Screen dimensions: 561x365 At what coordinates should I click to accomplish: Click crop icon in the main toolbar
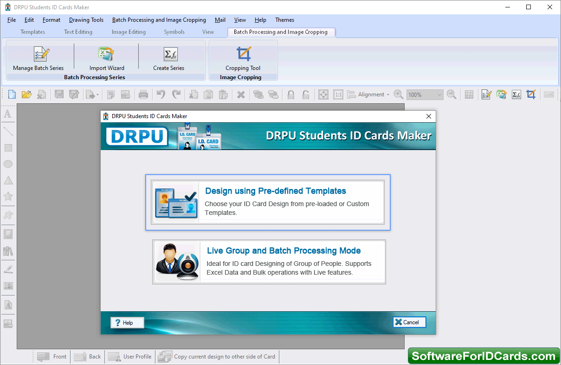pos(531,94)
